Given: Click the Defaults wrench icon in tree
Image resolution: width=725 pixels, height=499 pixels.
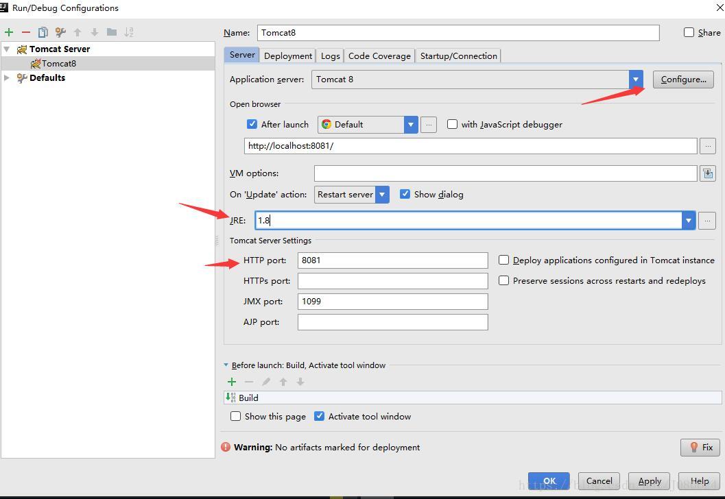Looking at the screenshot, I should (x=22, y=77).
